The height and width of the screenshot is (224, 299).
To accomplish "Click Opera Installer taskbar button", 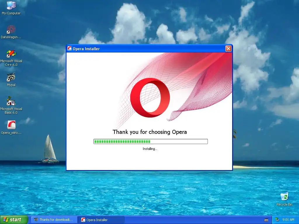I will click(101, 220).
